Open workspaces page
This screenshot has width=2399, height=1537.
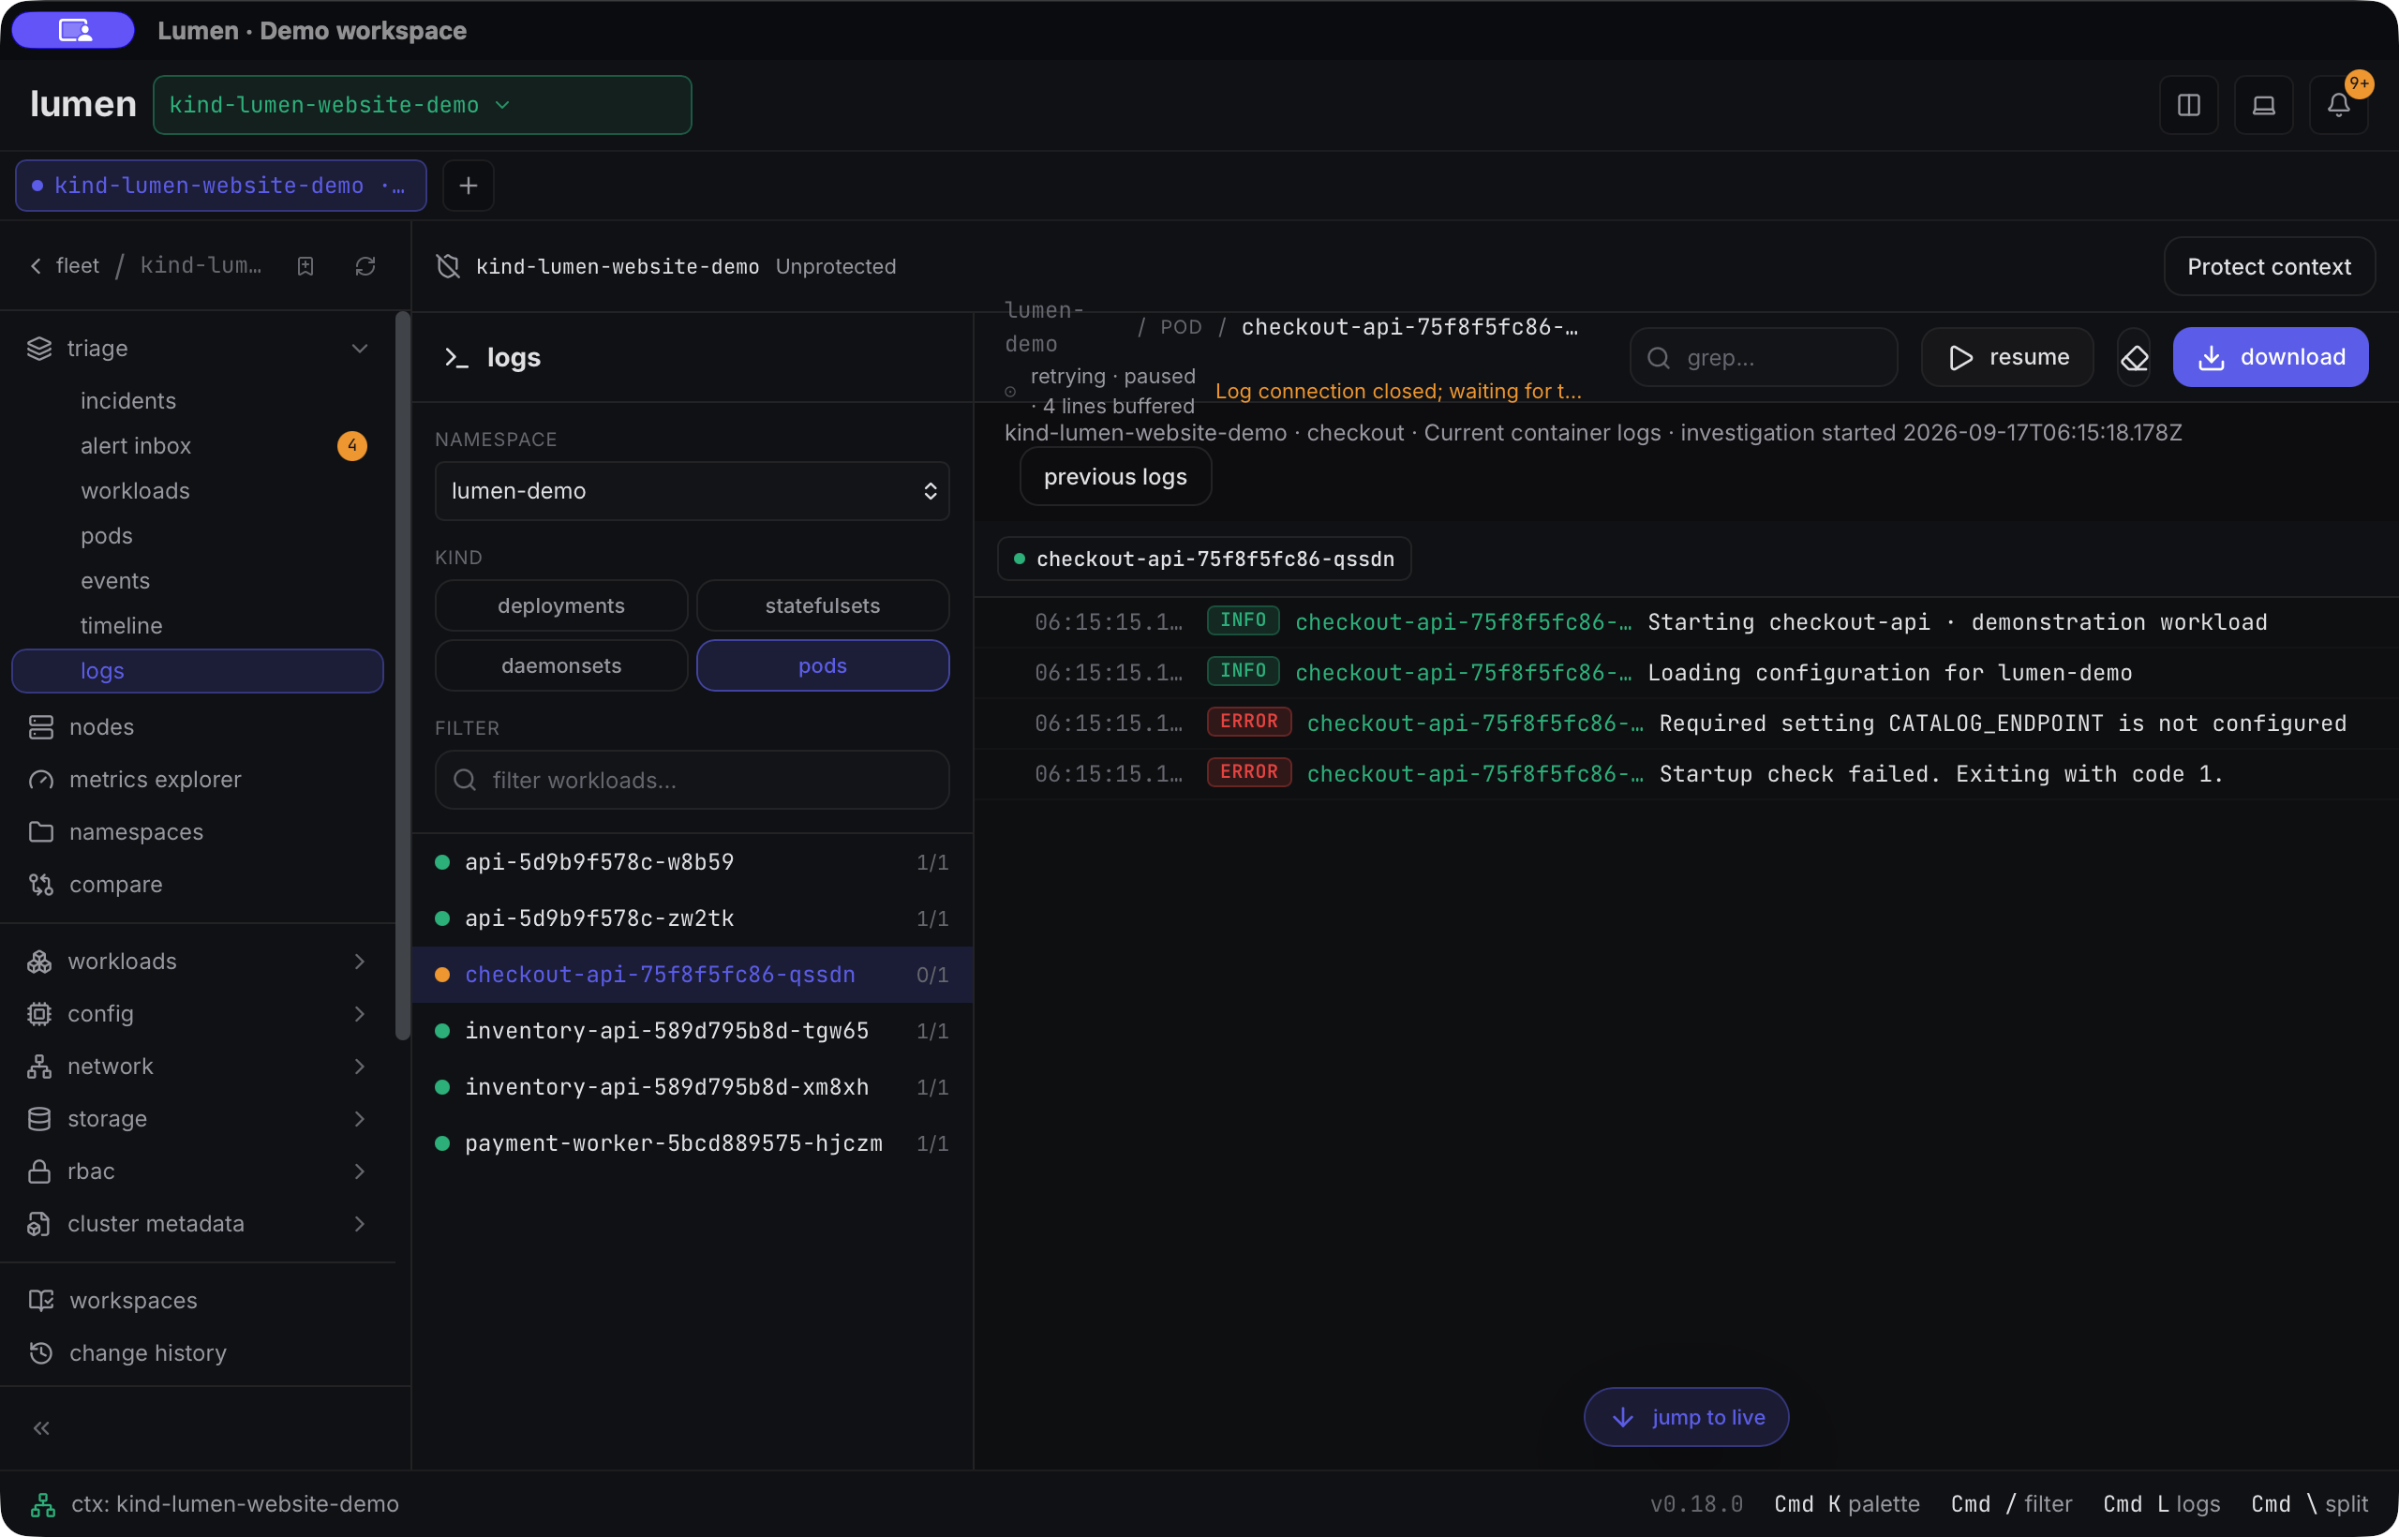198,1301
